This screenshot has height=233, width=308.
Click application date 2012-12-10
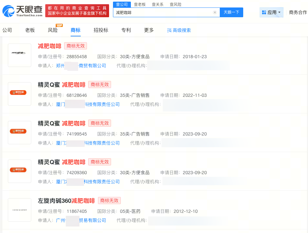coord(186,212)
